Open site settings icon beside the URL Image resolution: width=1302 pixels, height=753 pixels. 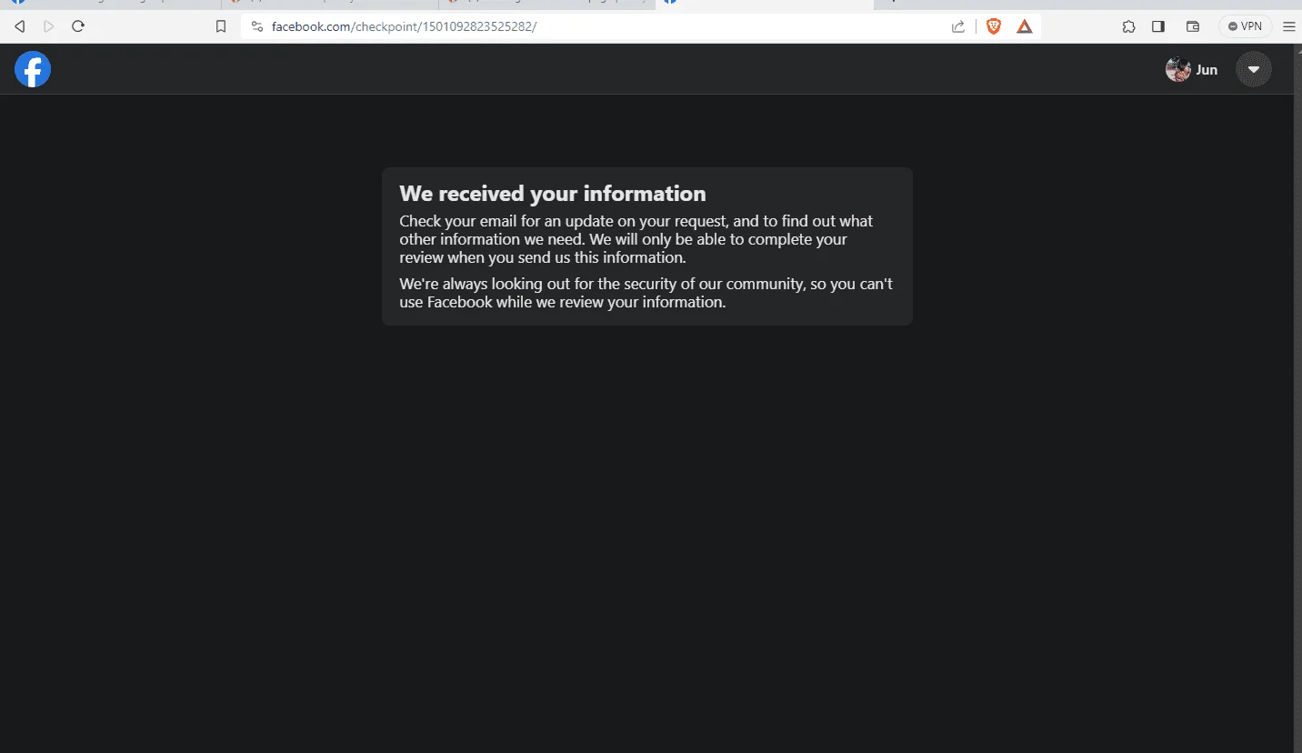coord(257,26)
